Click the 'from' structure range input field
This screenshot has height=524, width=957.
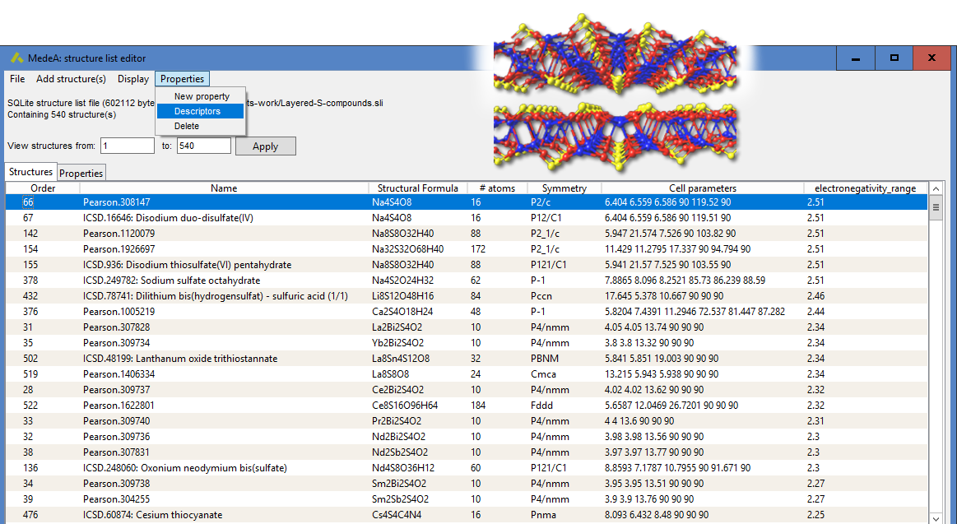click(x=127, y=145)
